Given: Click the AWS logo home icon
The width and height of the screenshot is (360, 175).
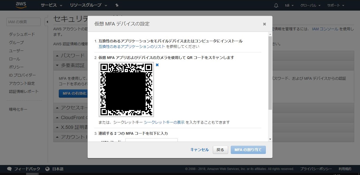Looking at the screenshot, I should coord(21,5).
